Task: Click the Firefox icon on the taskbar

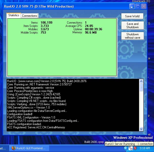Action: tap(14, 148)
